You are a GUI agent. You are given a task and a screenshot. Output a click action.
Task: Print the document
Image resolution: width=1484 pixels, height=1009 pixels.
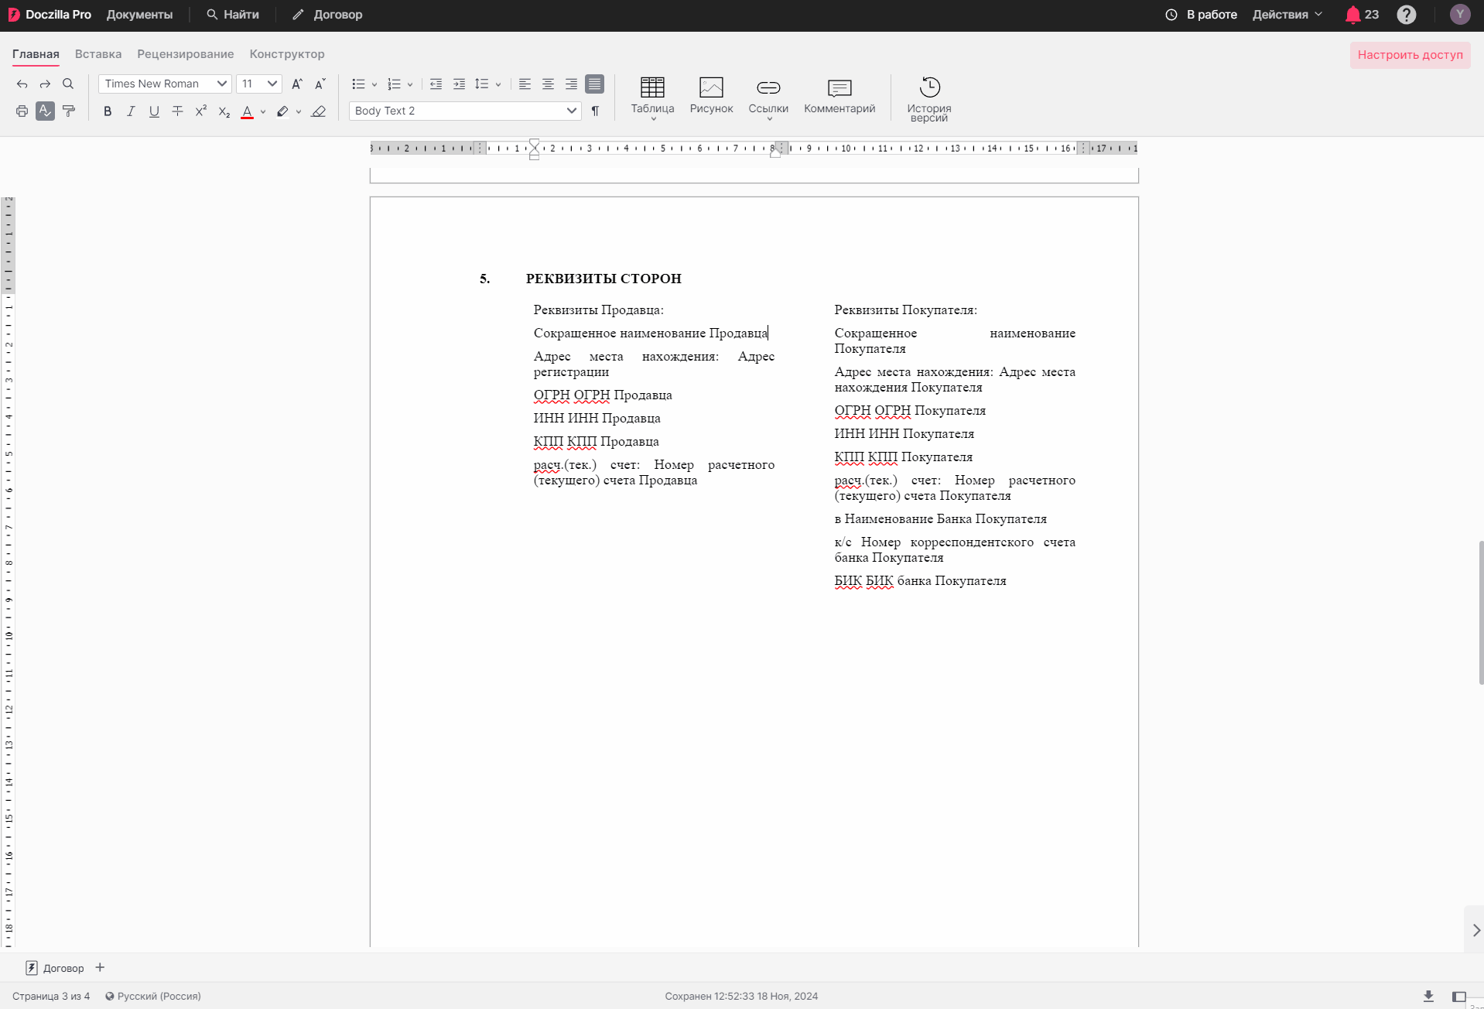[x=22, y=111]
